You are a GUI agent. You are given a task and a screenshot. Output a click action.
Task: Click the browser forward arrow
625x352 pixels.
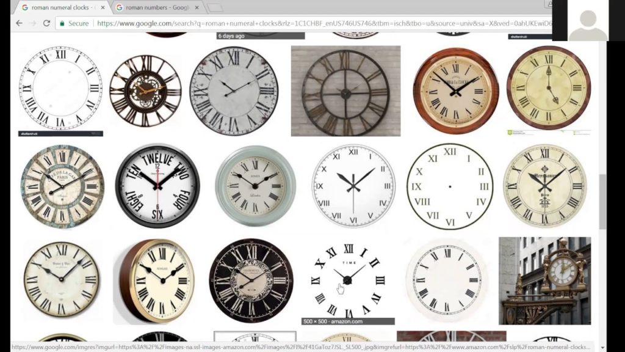[x=33, y=23]
